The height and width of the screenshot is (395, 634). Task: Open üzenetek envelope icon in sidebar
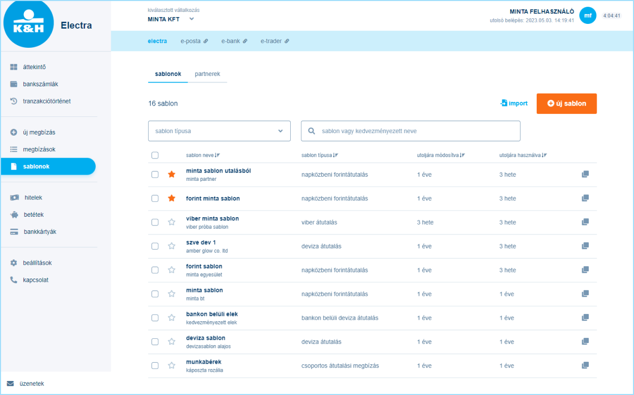10,384
